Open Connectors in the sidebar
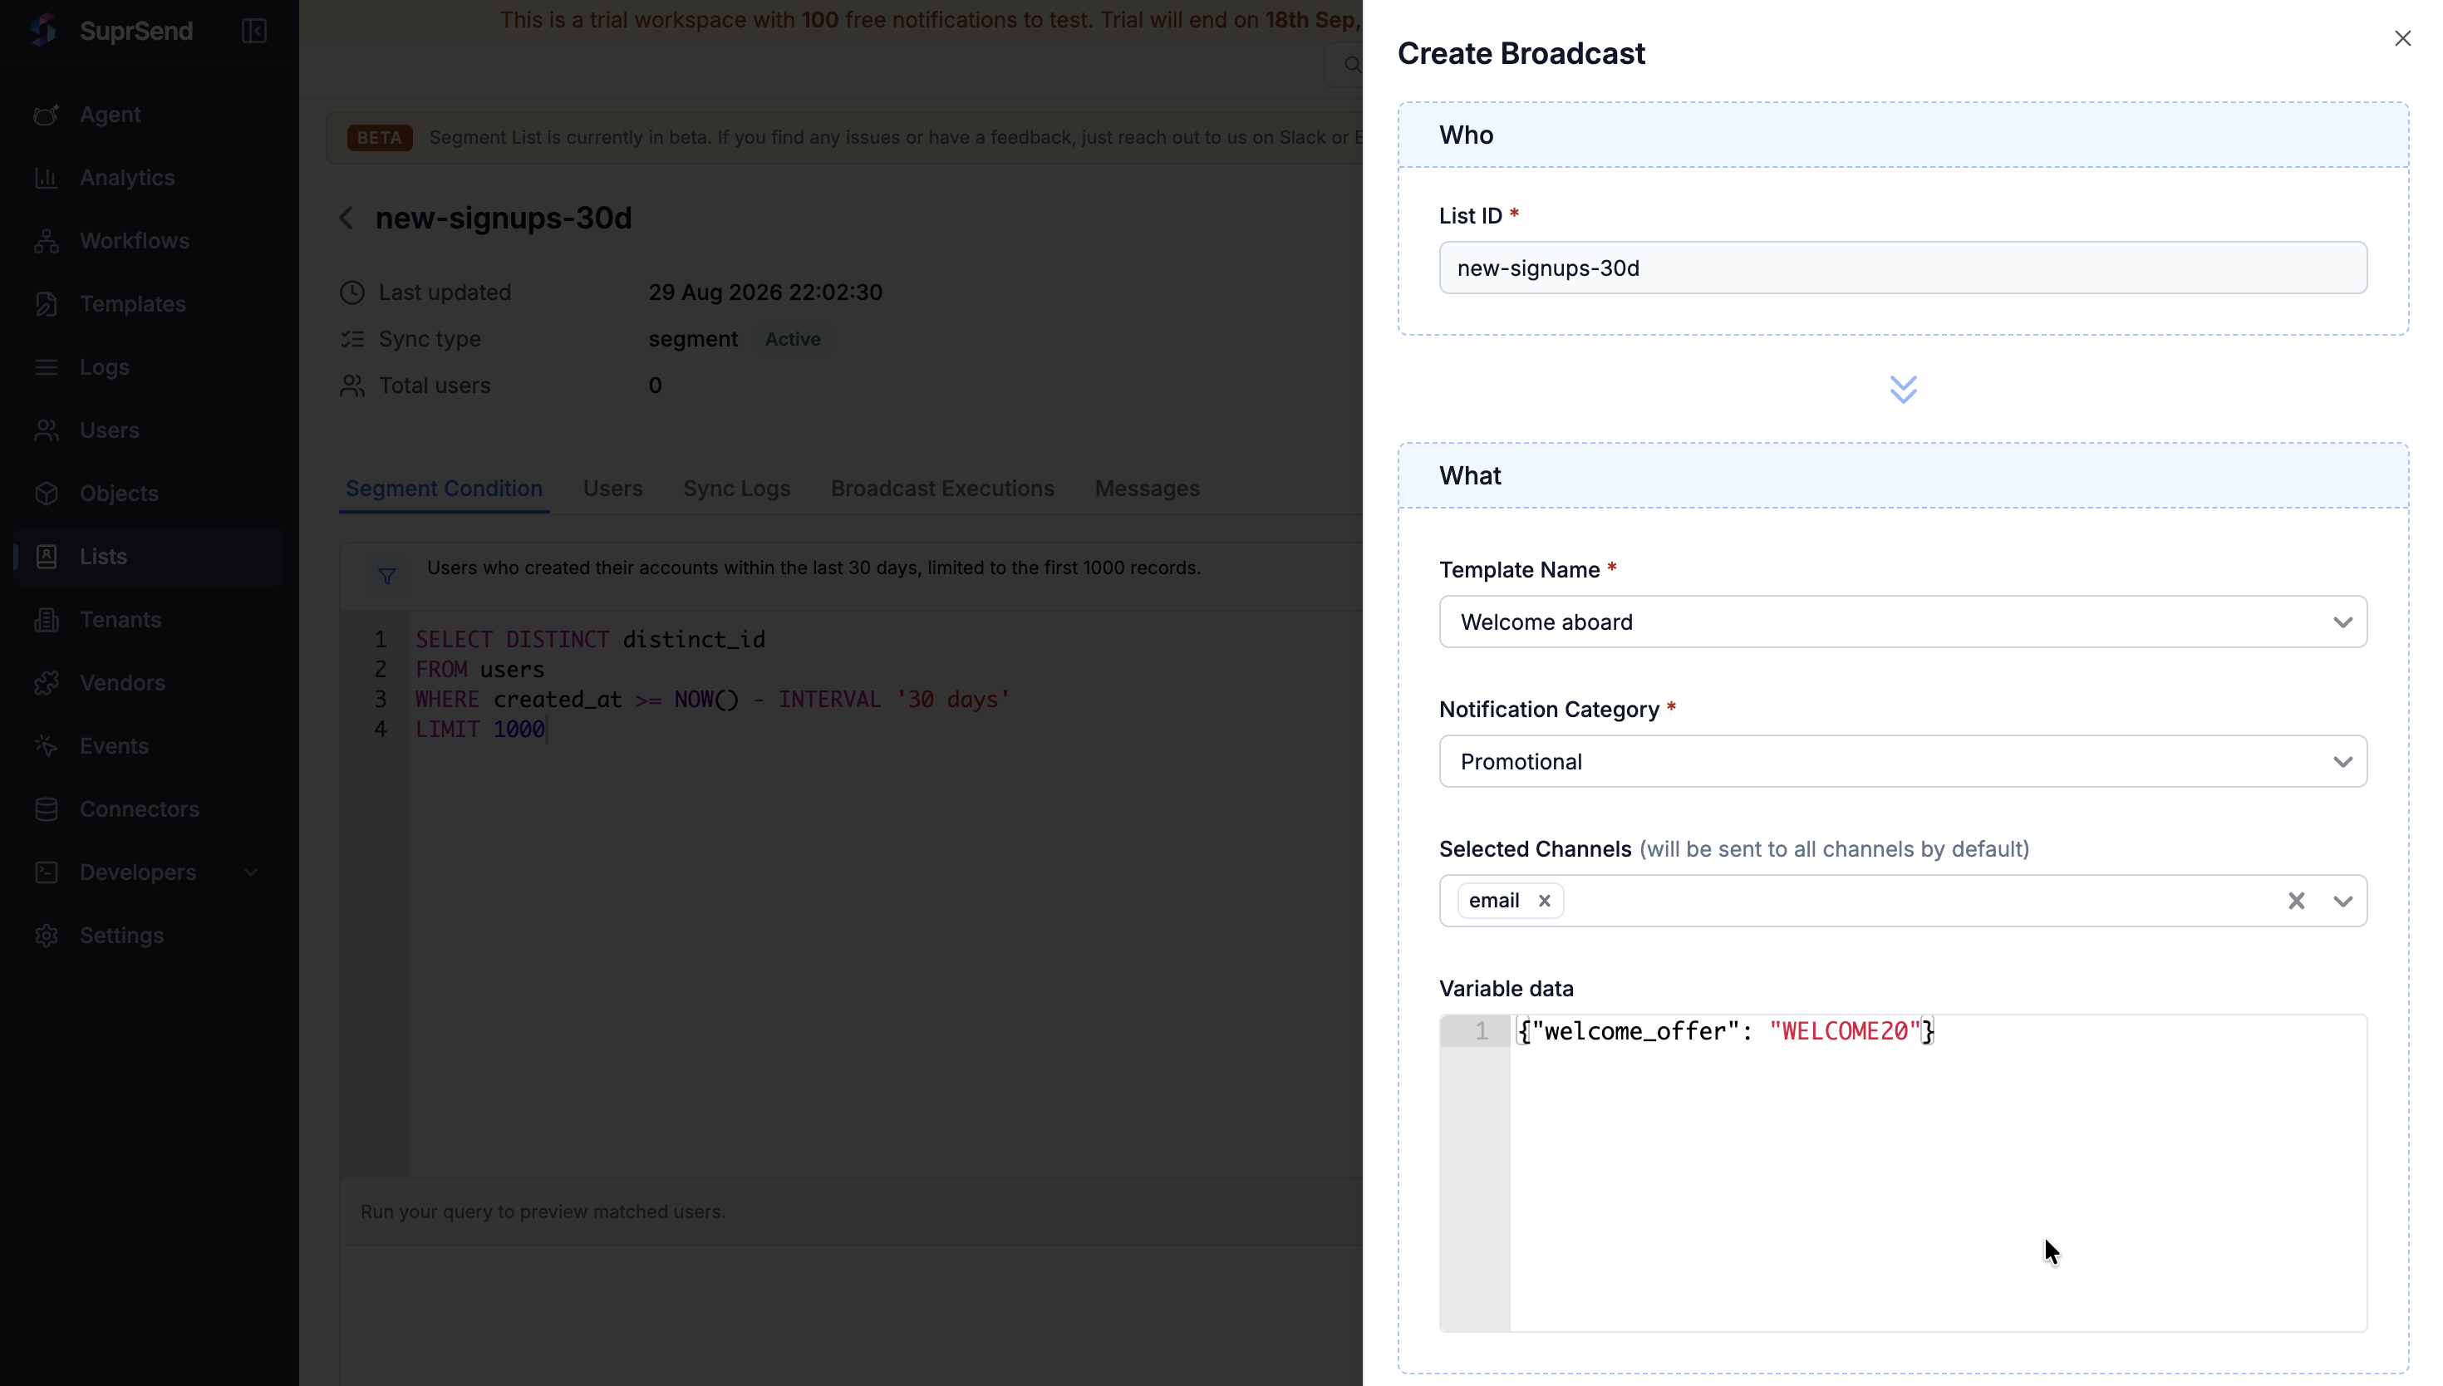This screenshot has width=2443, height=1386. (x=150, y=809)
